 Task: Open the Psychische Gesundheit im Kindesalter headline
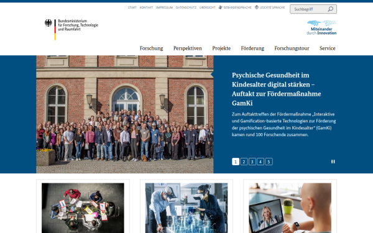(277, 89)
